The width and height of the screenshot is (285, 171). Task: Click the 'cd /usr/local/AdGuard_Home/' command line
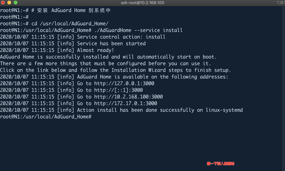click(x=54, y=23)
